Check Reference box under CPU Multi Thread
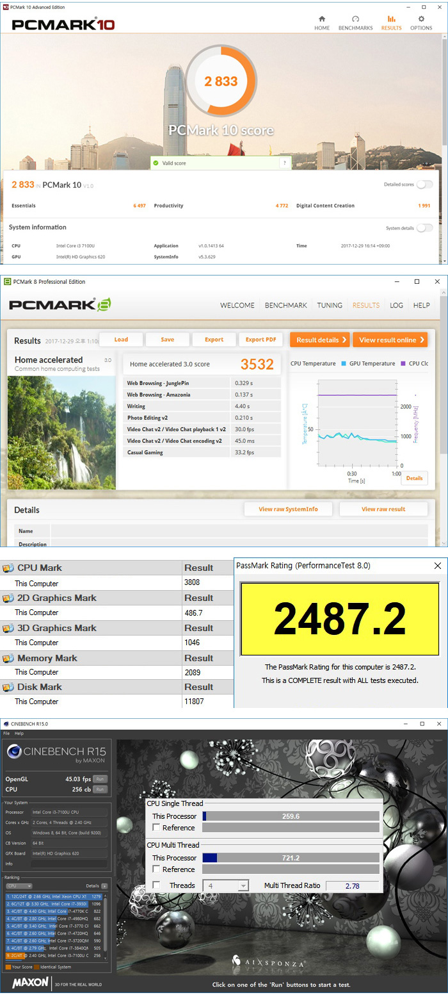448x995 pixels. coord(157,869)
